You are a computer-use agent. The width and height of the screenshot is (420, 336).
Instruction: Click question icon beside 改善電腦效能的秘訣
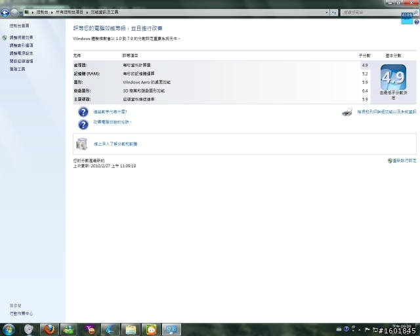click(83, 125)
